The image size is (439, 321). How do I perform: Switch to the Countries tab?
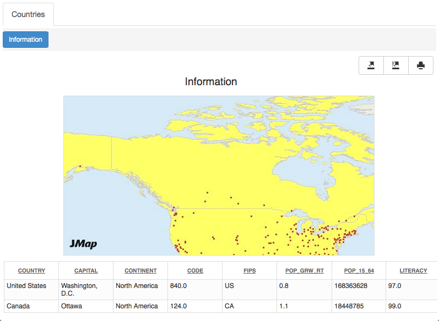(x=28, y=14)
